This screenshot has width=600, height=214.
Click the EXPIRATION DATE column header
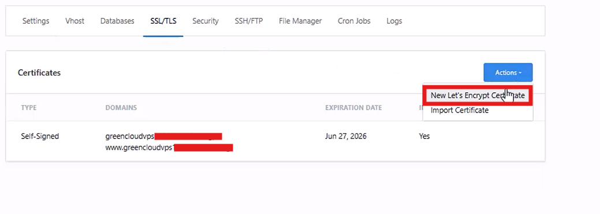coord(353,108)
